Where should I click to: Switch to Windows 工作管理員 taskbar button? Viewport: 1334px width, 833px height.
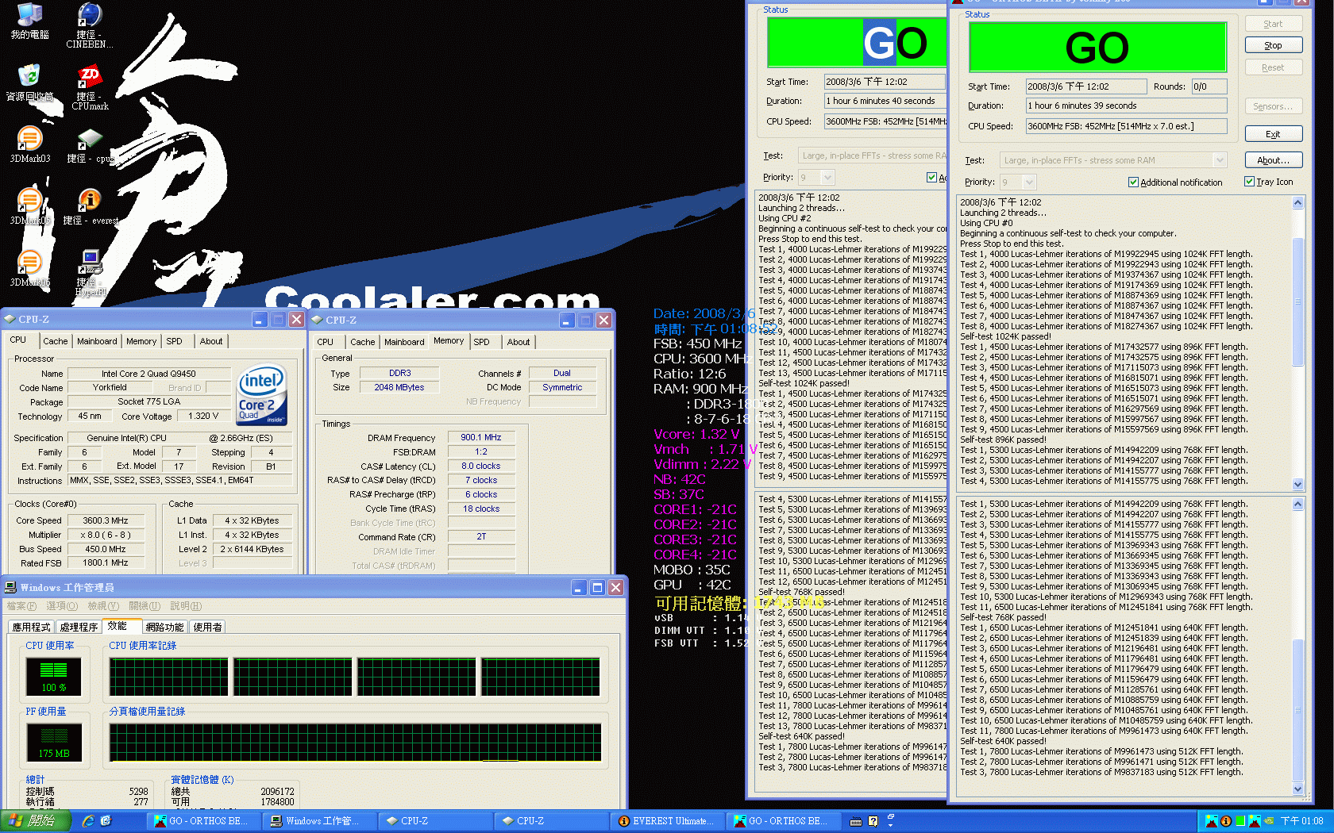click(321, 821)
